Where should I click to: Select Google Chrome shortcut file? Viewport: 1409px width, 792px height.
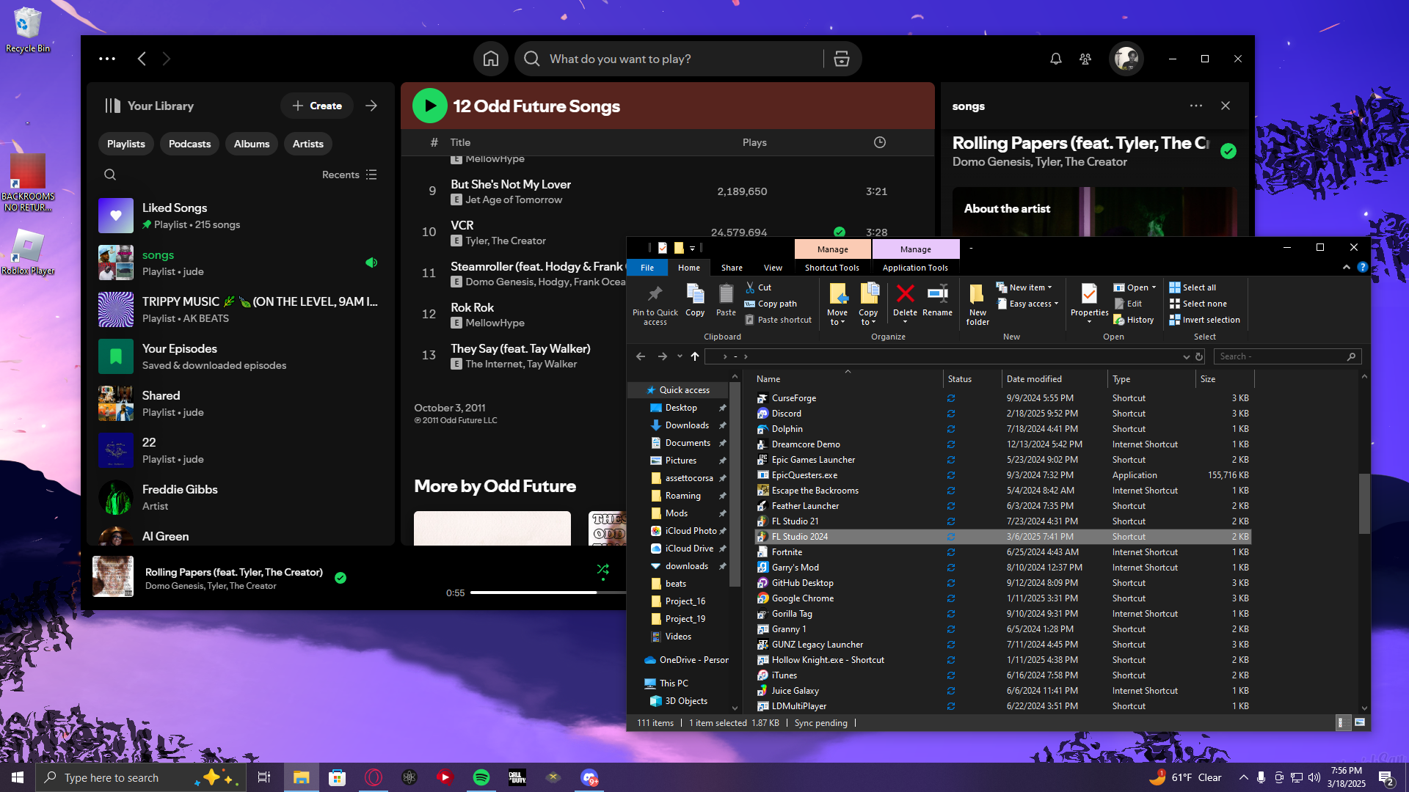click(x=1002, y=598)
